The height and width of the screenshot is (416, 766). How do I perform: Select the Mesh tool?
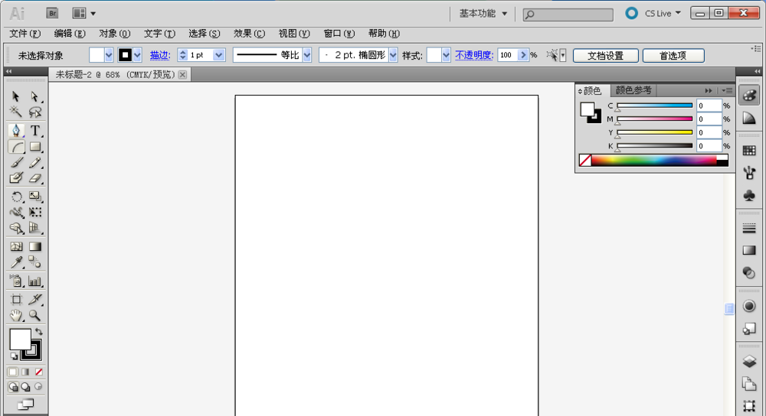point(15,246)
